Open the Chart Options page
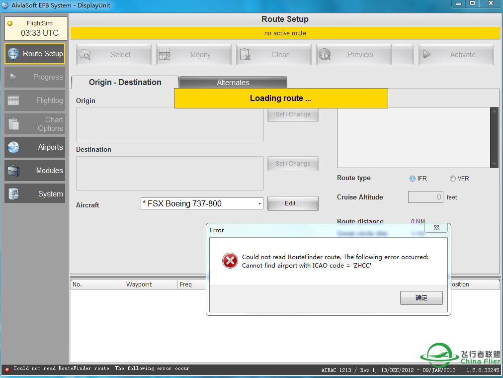This screenshot has width=503, height=378. [35, 124]
